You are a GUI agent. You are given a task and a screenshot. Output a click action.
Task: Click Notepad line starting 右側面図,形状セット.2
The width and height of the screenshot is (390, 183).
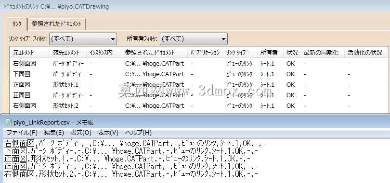pos(131,174)
